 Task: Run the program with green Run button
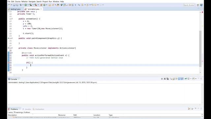click(x=26, y=5)
